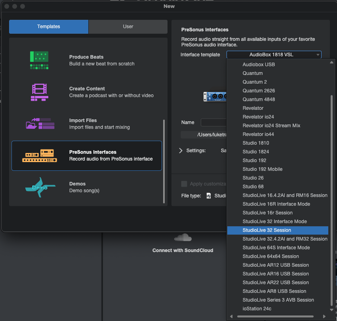Click the Produce Beats drum-machine icon
Screen dimensions: 337x321
click(x=39, y=60)
